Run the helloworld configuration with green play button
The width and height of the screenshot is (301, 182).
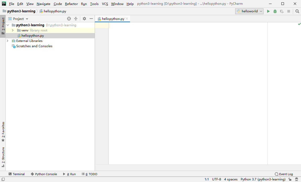(268, 11)
